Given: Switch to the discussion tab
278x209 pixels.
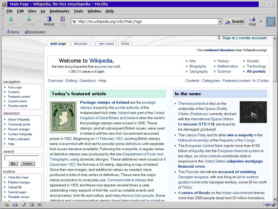Looking at the screenshot, I should [x=80, y=44].
